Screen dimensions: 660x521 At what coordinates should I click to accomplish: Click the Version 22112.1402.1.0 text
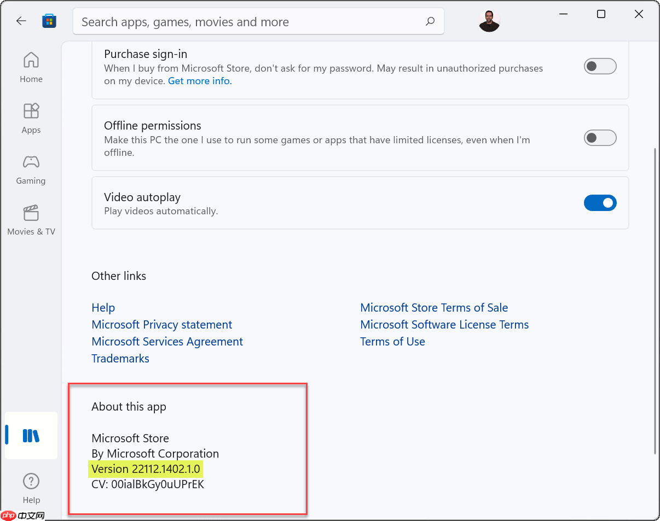click(146, 469)
